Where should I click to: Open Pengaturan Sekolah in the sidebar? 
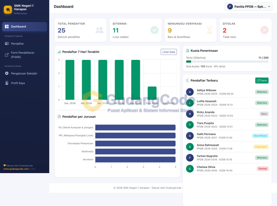tap(25, 73)
